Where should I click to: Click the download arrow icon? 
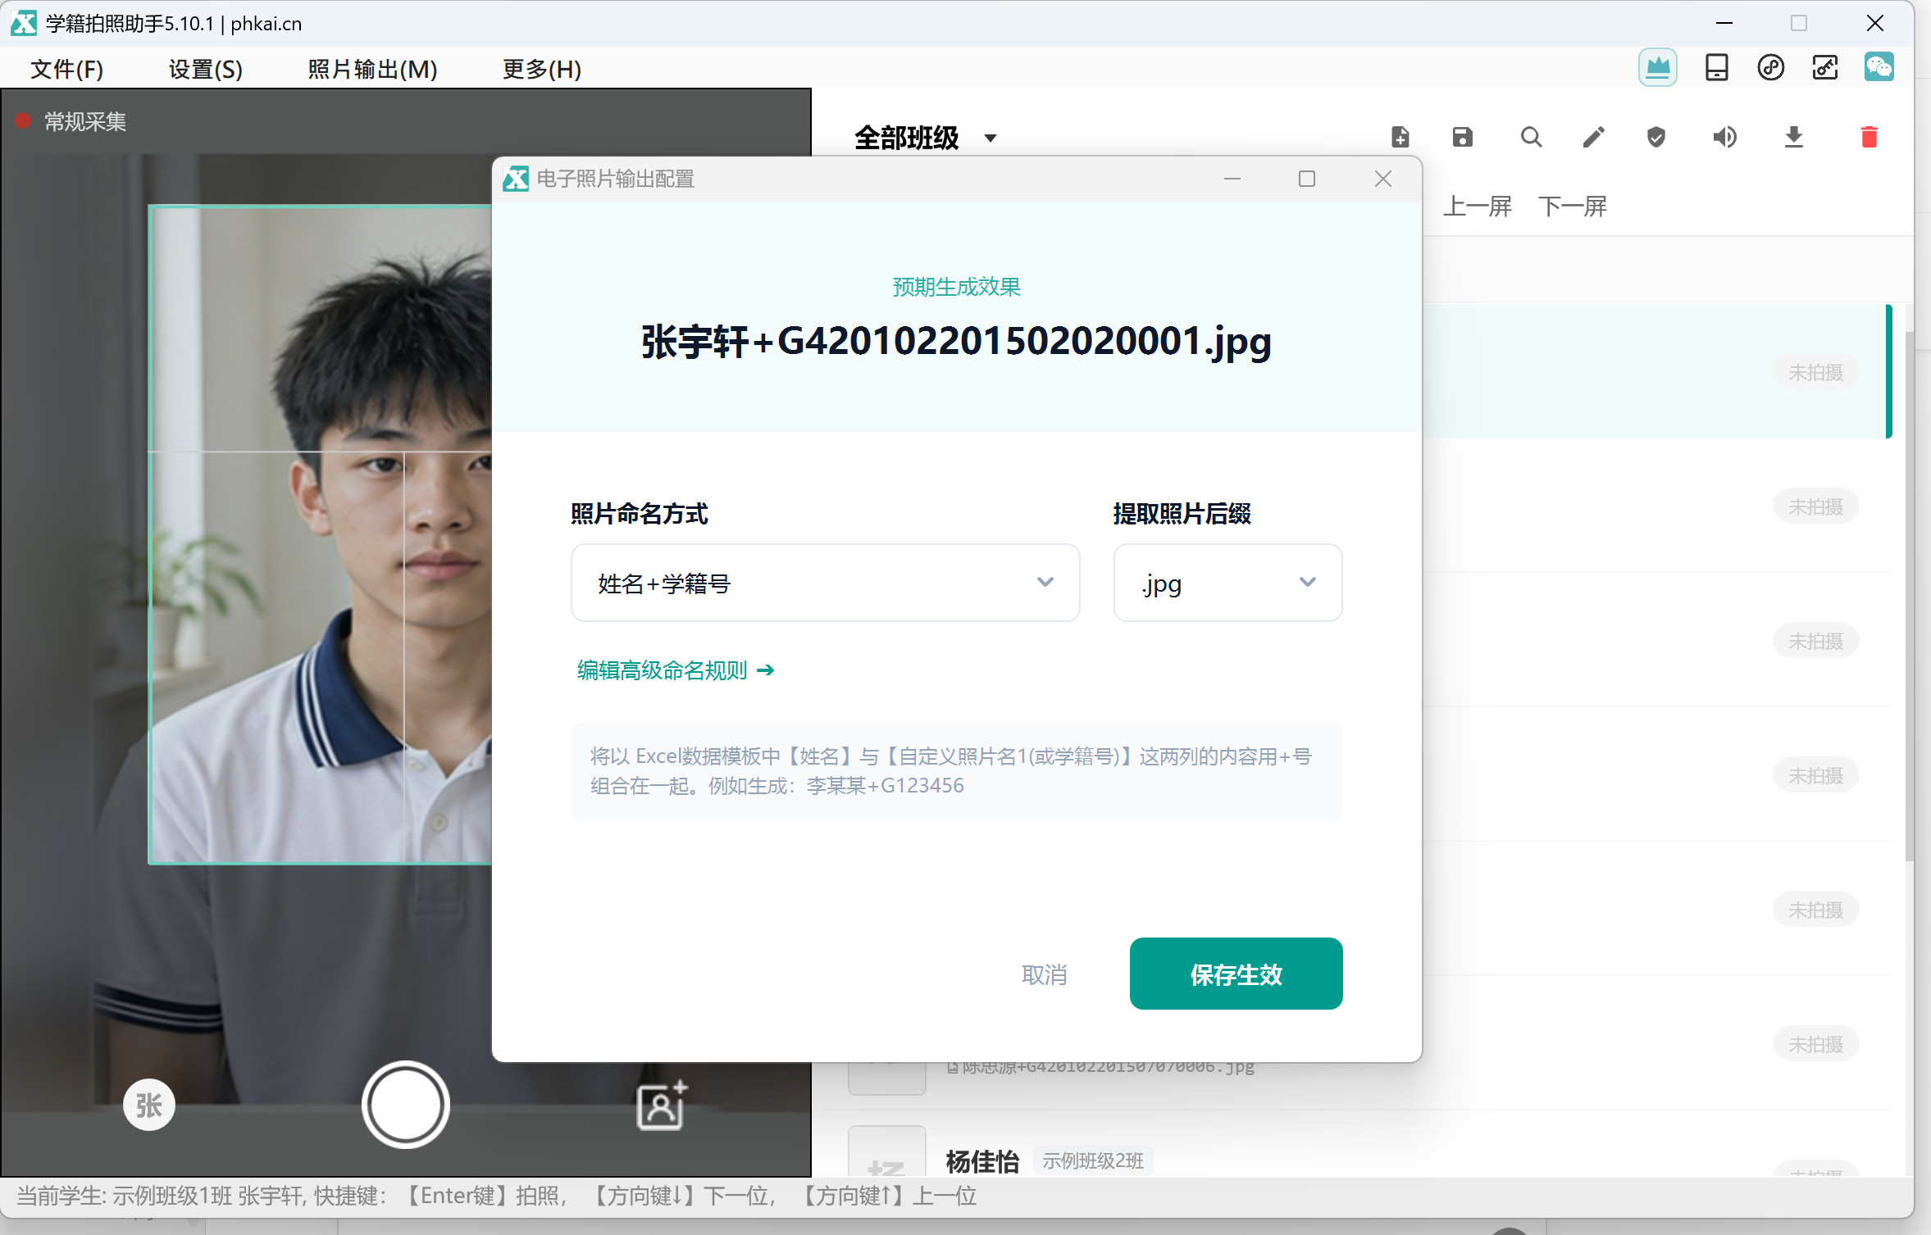click(x=1793, y=137)
